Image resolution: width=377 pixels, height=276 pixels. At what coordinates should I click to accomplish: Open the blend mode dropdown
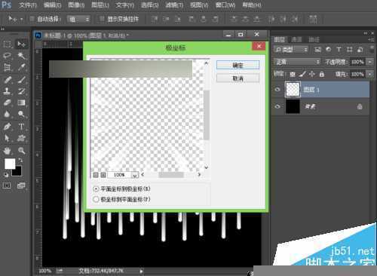(297, 62)
